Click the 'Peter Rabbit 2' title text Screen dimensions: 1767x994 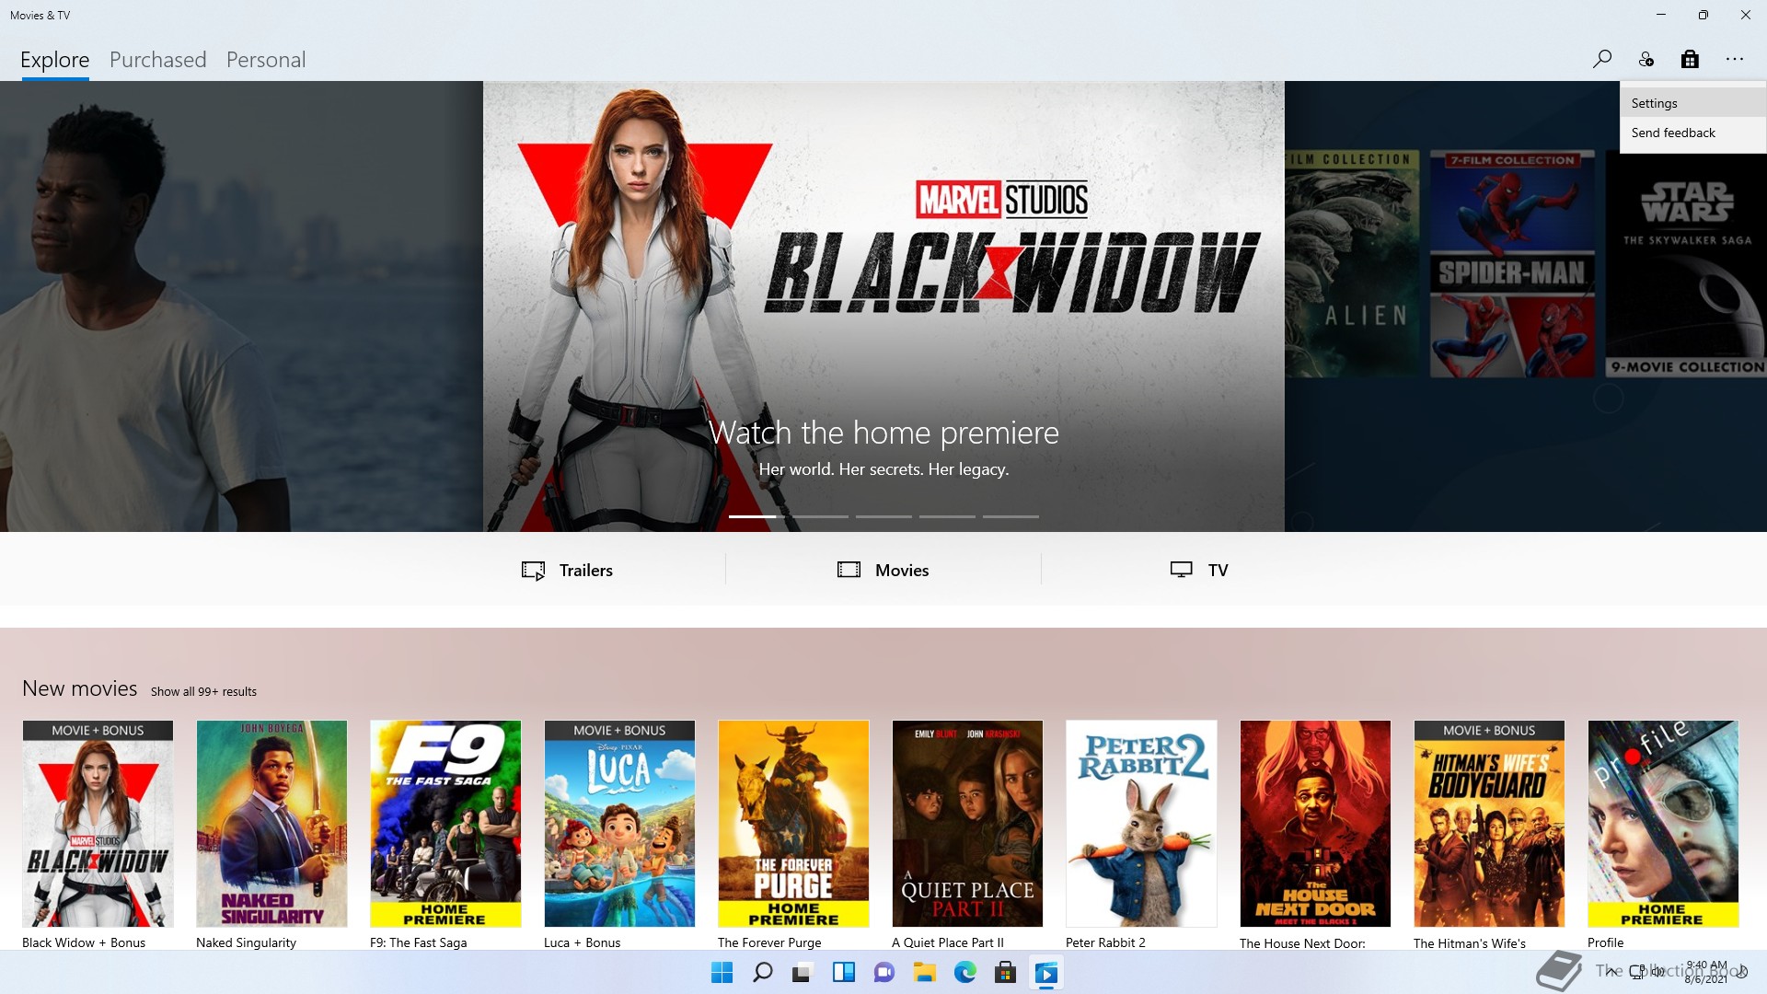click(1105, 942)
